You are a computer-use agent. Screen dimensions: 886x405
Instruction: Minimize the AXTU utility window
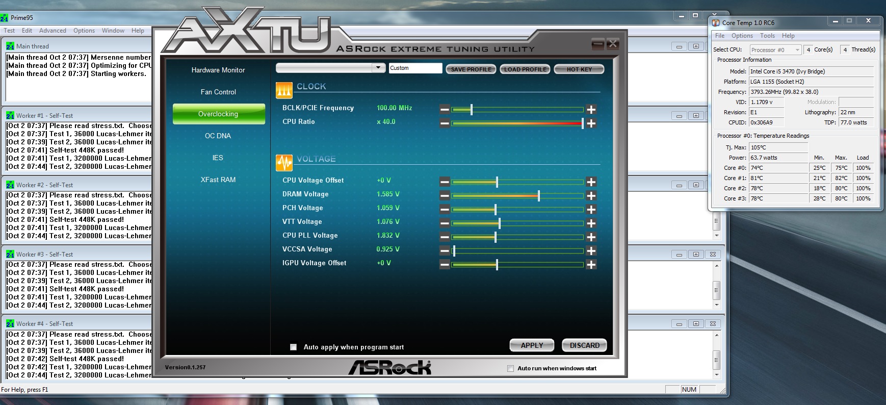598,44
